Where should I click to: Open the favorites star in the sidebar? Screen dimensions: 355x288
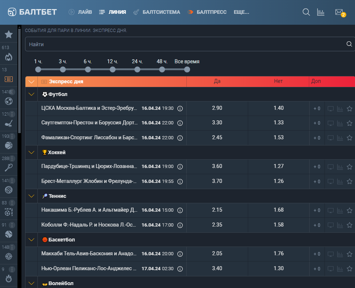[x=9, y=35]
